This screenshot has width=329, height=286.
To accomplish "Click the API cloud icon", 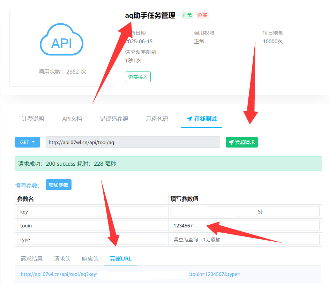I will [x=61, y=39].
